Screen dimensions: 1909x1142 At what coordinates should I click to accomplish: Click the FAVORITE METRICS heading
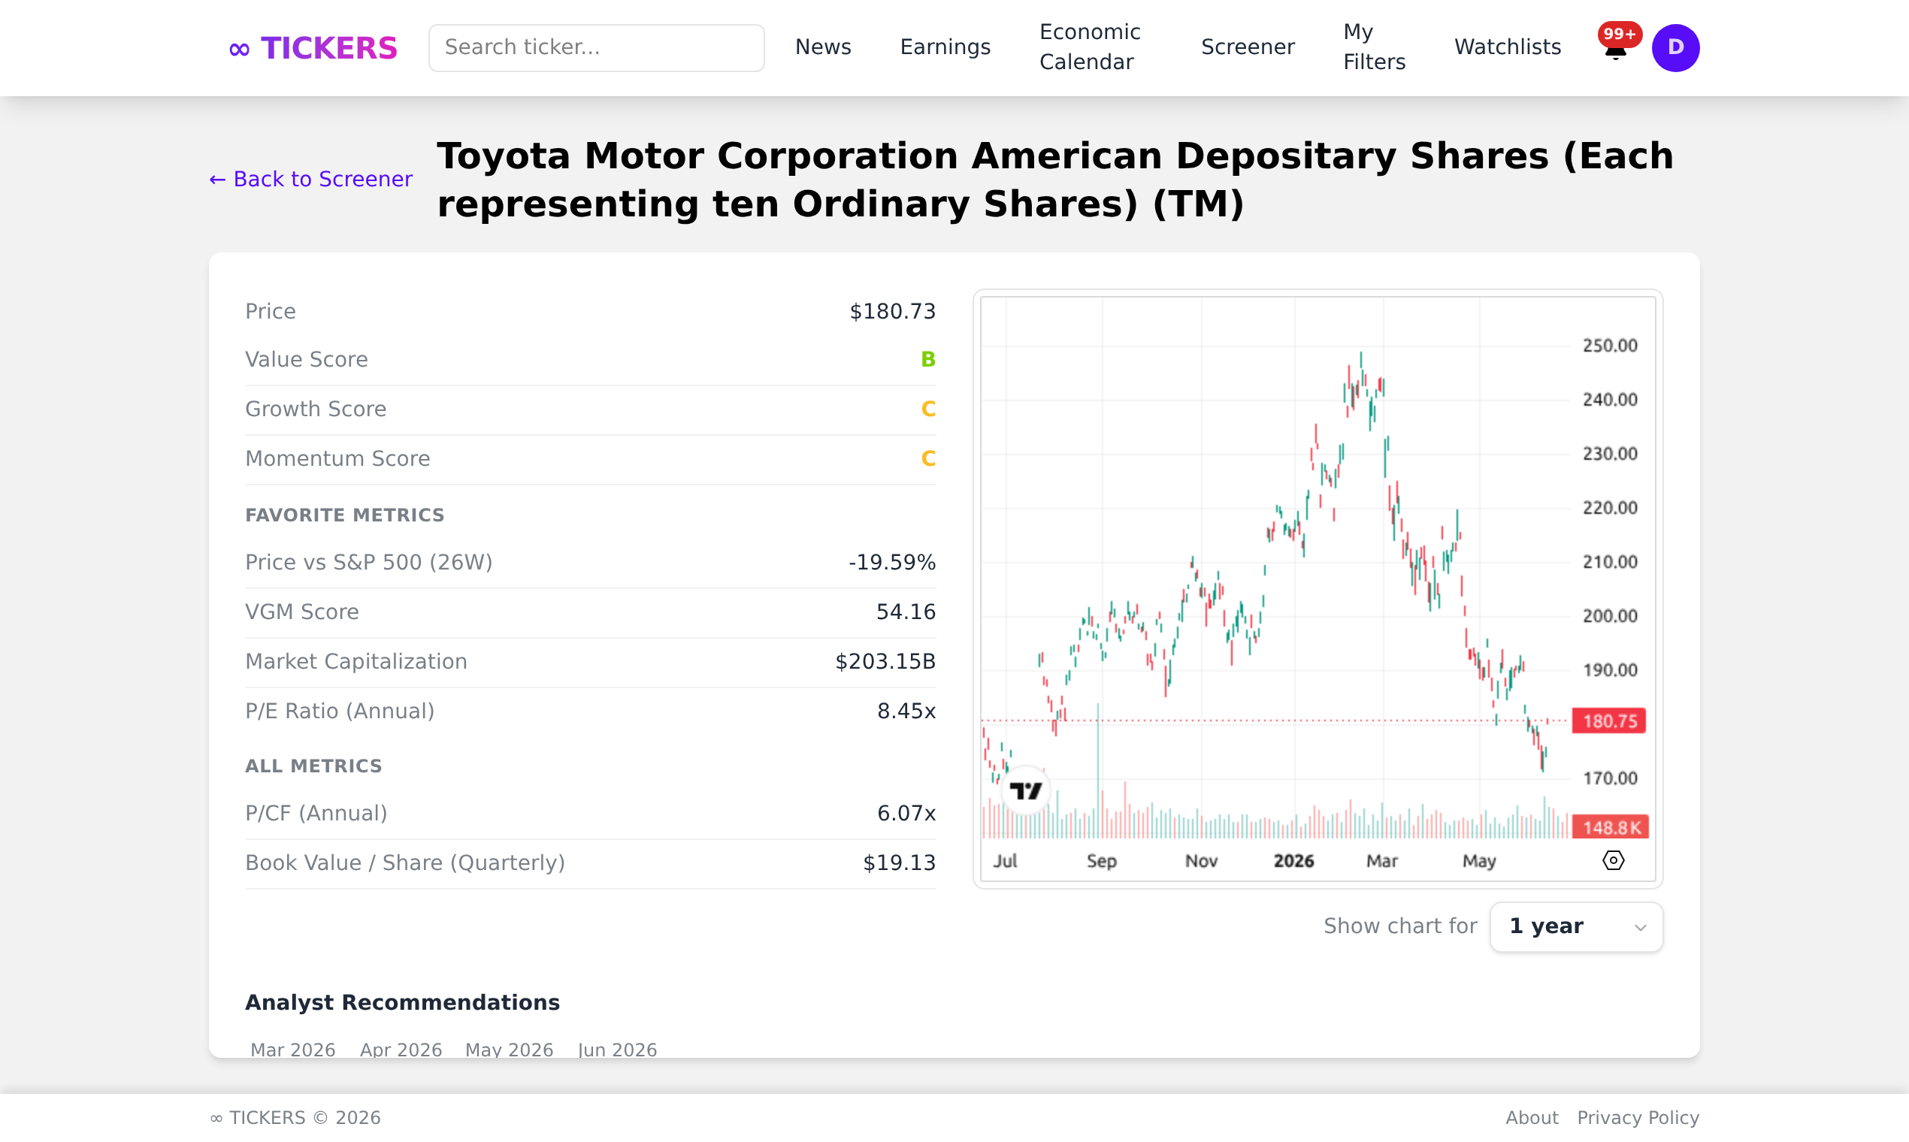coord(344,515)
